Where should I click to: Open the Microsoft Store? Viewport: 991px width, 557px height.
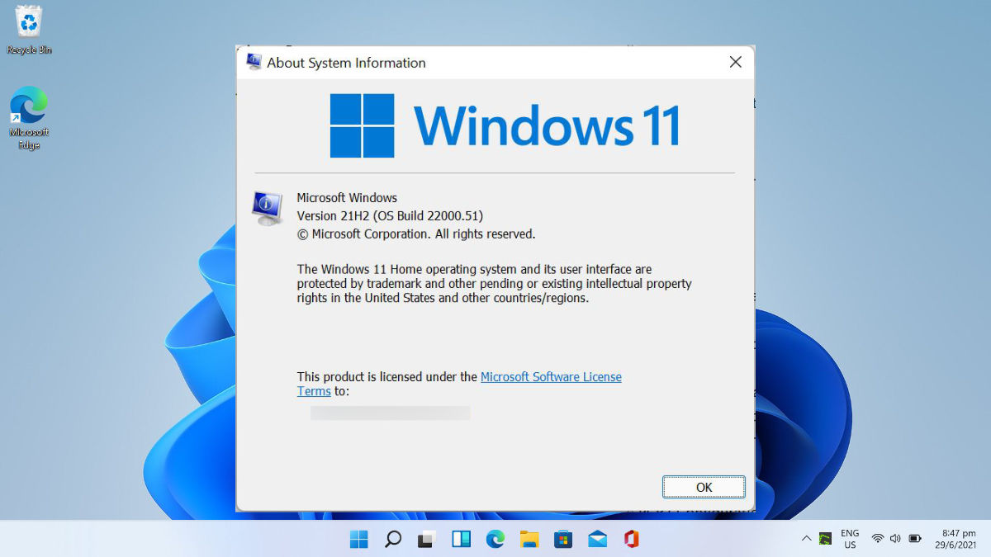pos(563,539)
